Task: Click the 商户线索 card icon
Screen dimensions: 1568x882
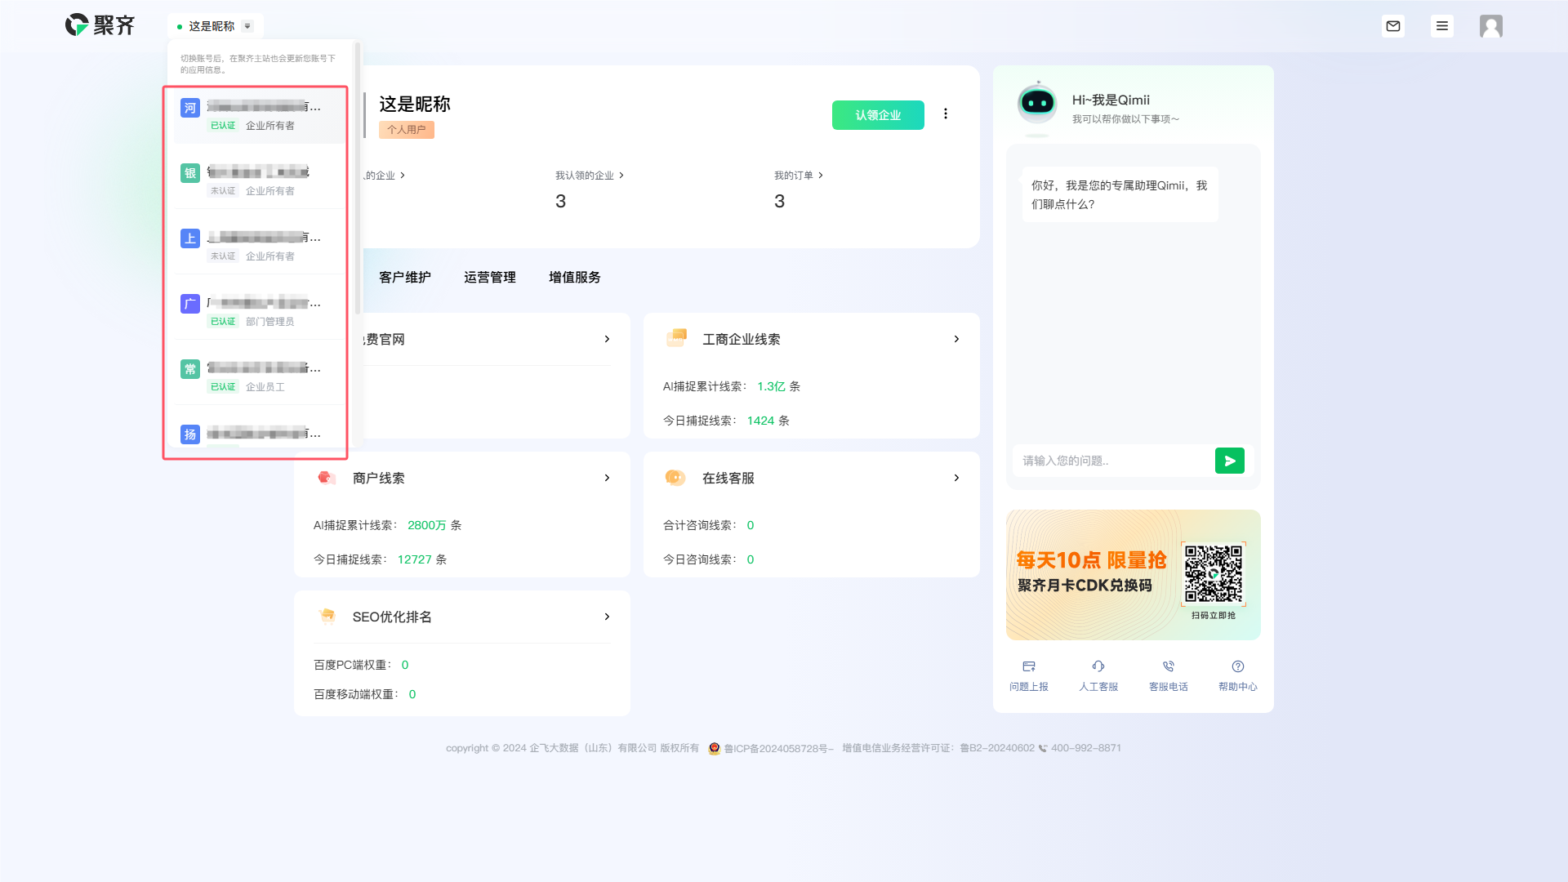Action: point(327,478)
